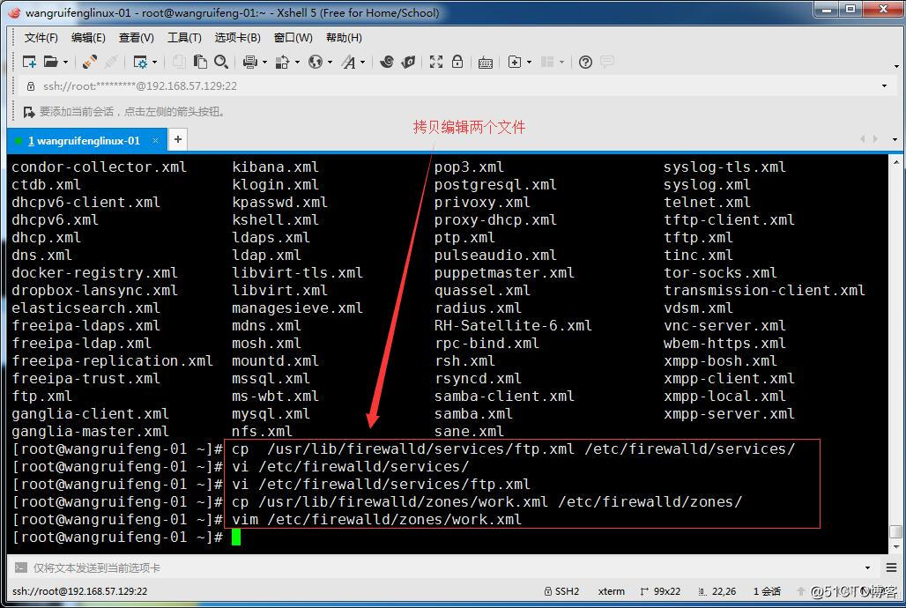The width and height of the screenshot is (906, 608).
Task: Click the new tab page-plus icon
Action: point(514,62)
